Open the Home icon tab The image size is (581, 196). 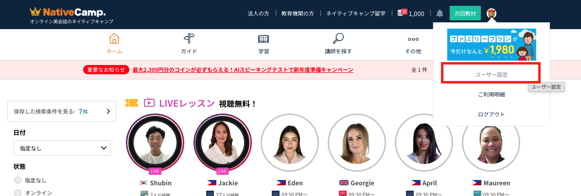tap(114, 39)
